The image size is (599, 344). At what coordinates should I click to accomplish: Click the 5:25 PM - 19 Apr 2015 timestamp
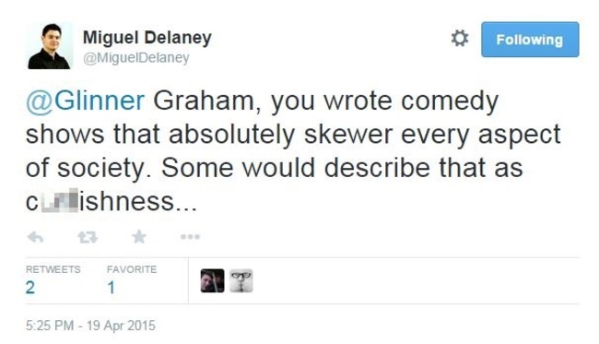[90, 326]
